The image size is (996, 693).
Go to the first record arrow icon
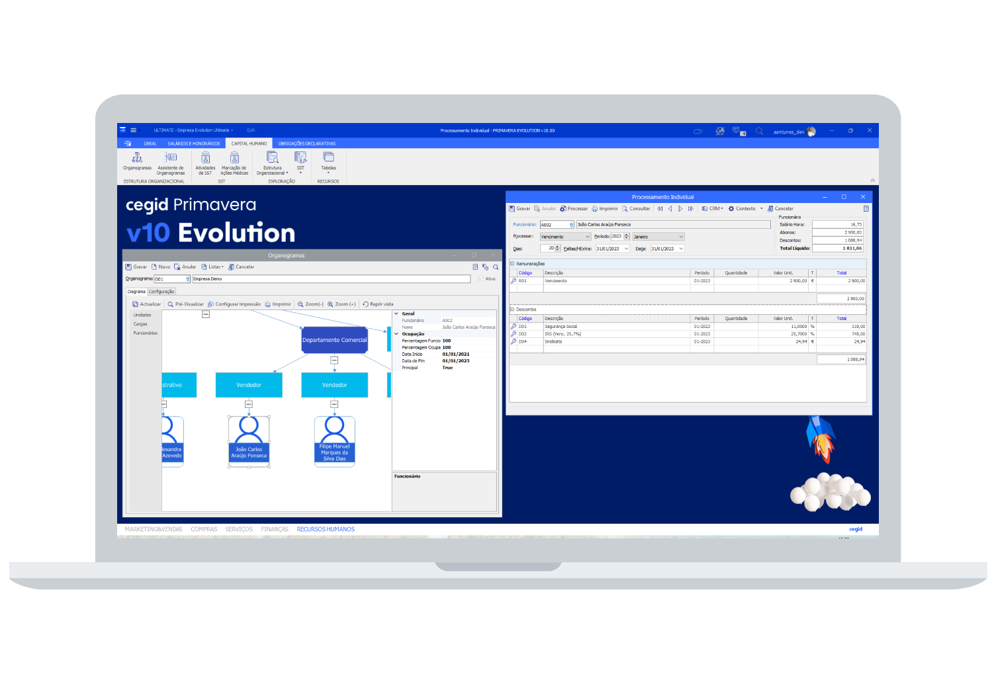click(660, 209)
